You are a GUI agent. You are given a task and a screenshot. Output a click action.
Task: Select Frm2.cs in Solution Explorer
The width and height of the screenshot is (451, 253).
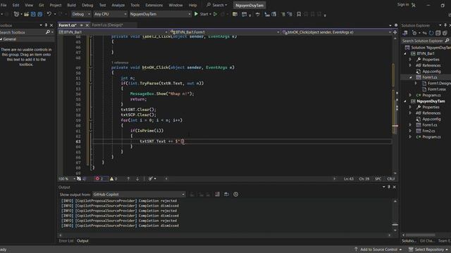(428, 131)
